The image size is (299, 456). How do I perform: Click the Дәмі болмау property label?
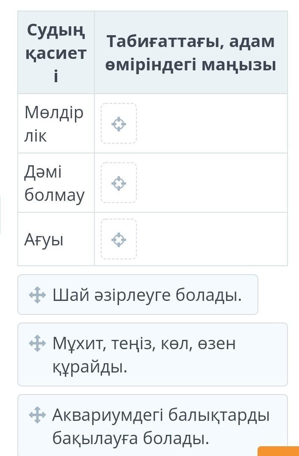pyautogui.click(x=54, y=183)
